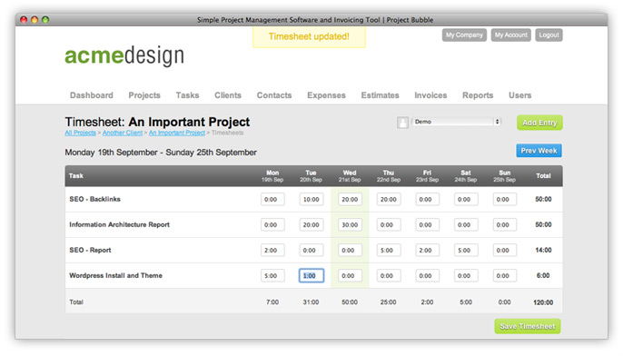Screen dimensions: 623x356
Task: Edit SEO - Backlinks Saturday hours field
Action: click(466, 199)
